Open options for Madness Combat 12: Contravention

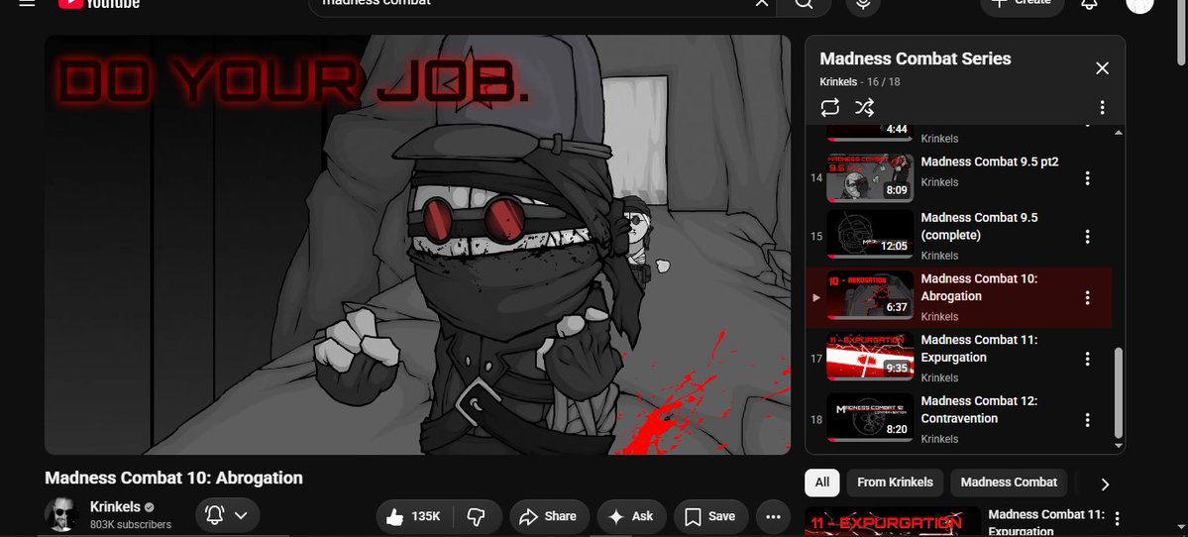[1087, 420]
